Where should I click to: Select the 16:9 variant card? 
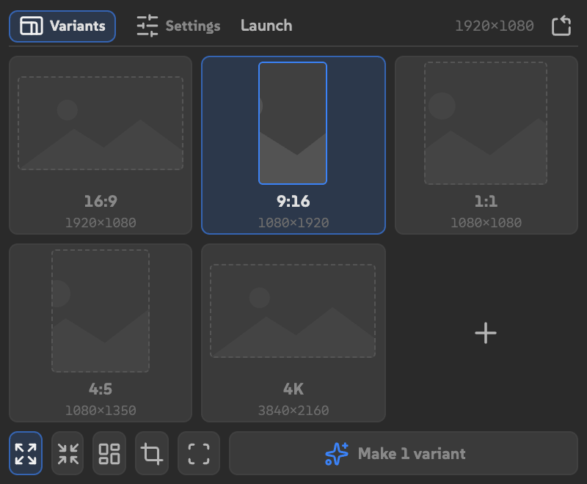(101, 145)
